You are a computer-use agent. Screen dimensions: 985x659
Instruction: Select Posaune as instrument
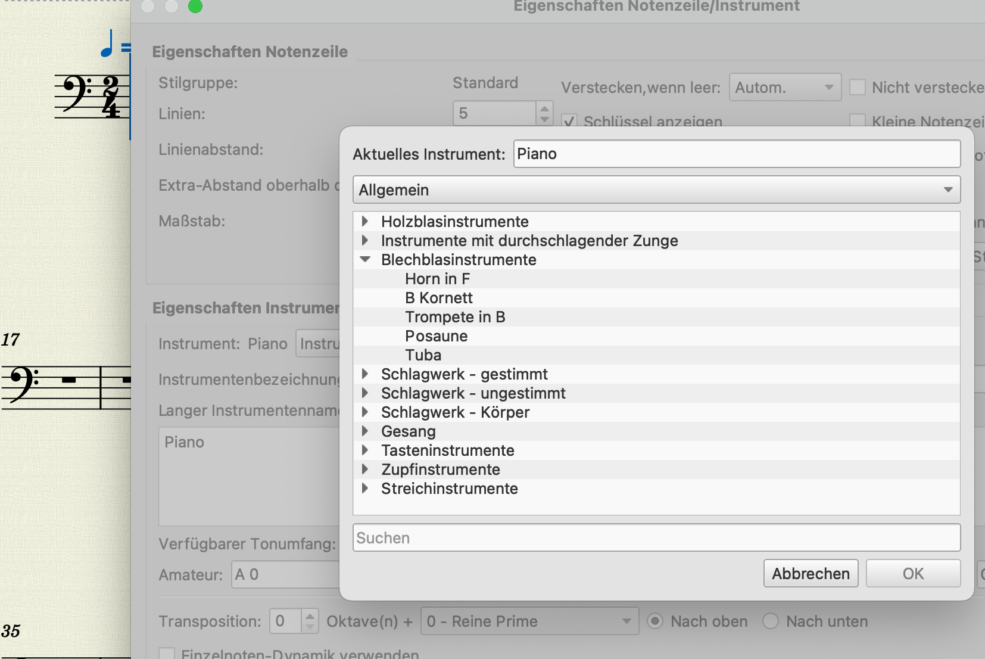tap(437, 335)
